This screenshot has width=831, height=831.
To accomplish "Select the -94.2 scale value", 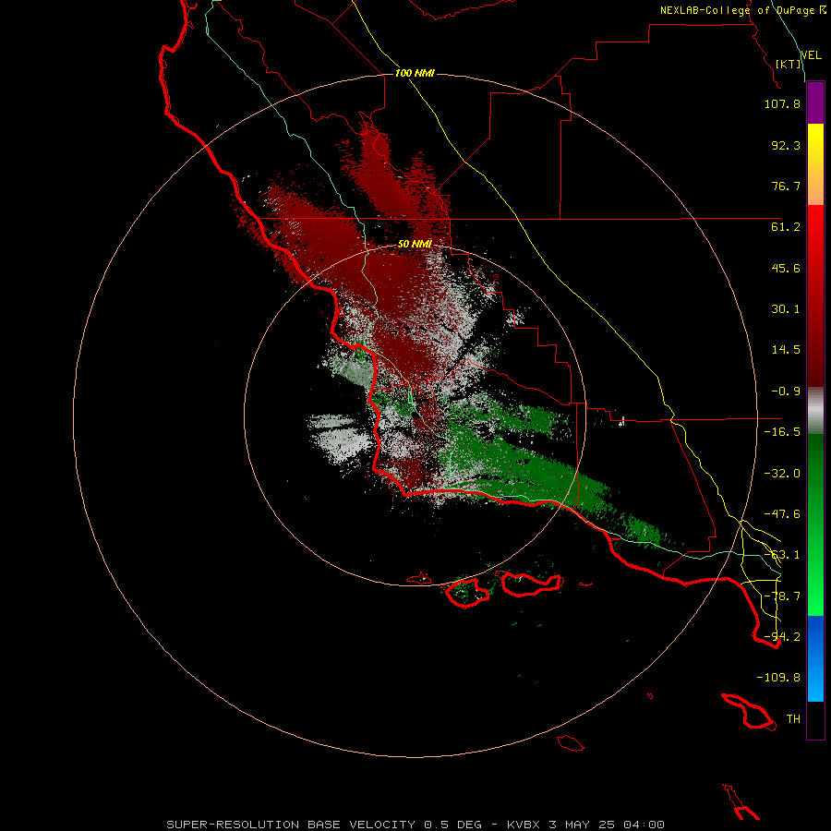I will 782,637.
